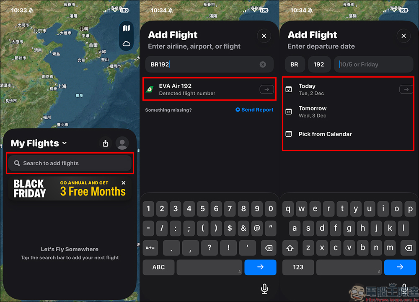
Task: Tap the Send Report link
Action: click(x=254, y=109)
